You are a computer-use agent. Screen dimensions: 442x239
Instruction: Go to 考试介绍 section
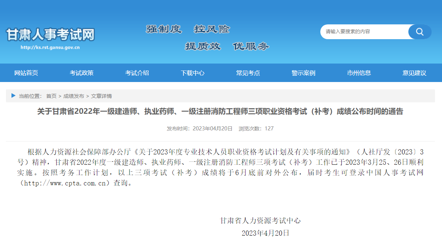137,73
